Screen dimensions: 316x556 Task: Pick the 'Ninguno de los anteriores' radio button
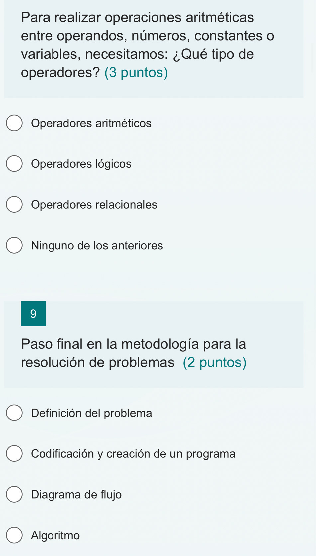[14, 246]
